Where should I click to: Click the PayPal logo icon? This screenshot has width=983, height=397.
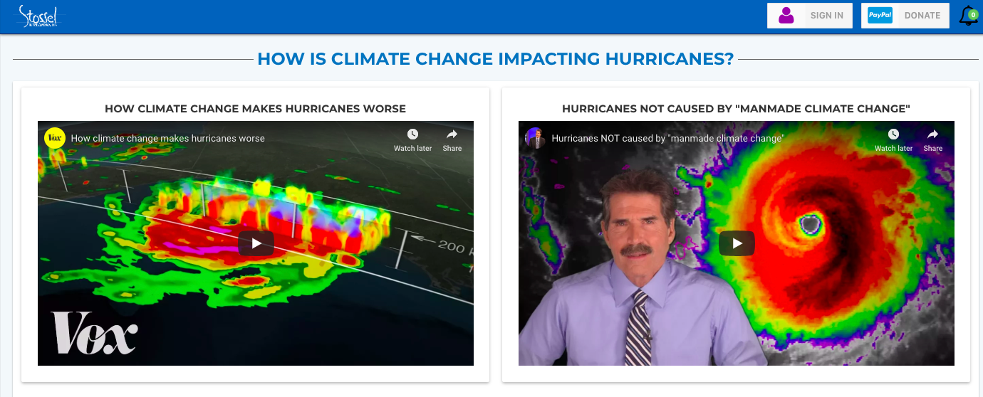(x=880, y=16)
